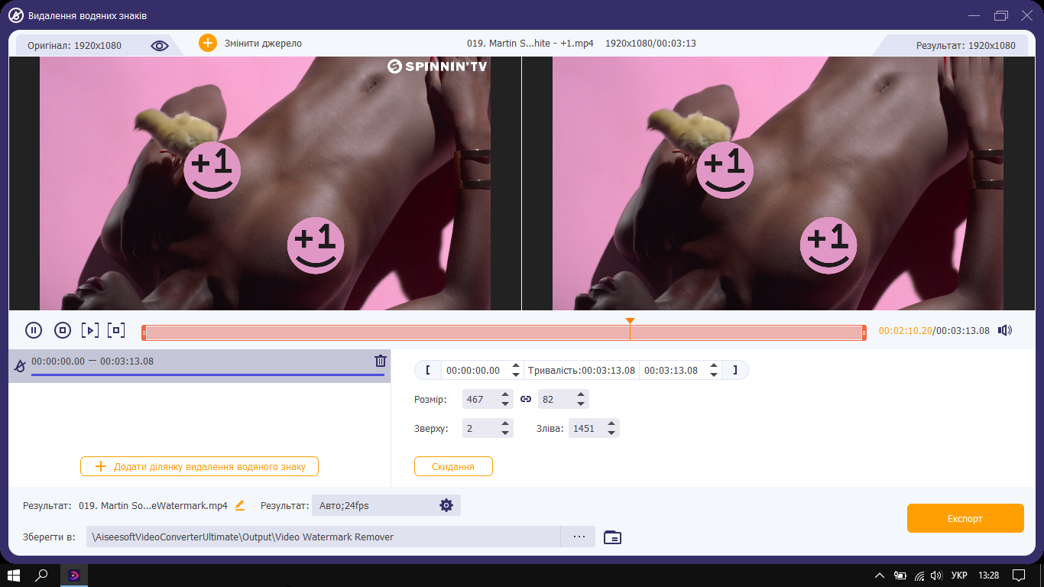Click the Aiseesoft app taskbar icon
This screenshot has height=587, width=1044.
(74, 575)
